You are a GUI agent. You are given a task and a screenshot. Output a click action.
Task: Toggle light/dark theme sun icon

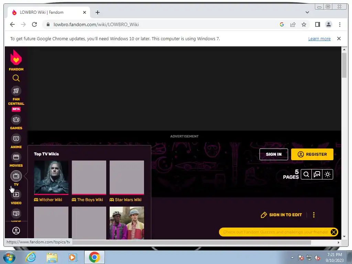pyautogui.click(x=328, y=174)
